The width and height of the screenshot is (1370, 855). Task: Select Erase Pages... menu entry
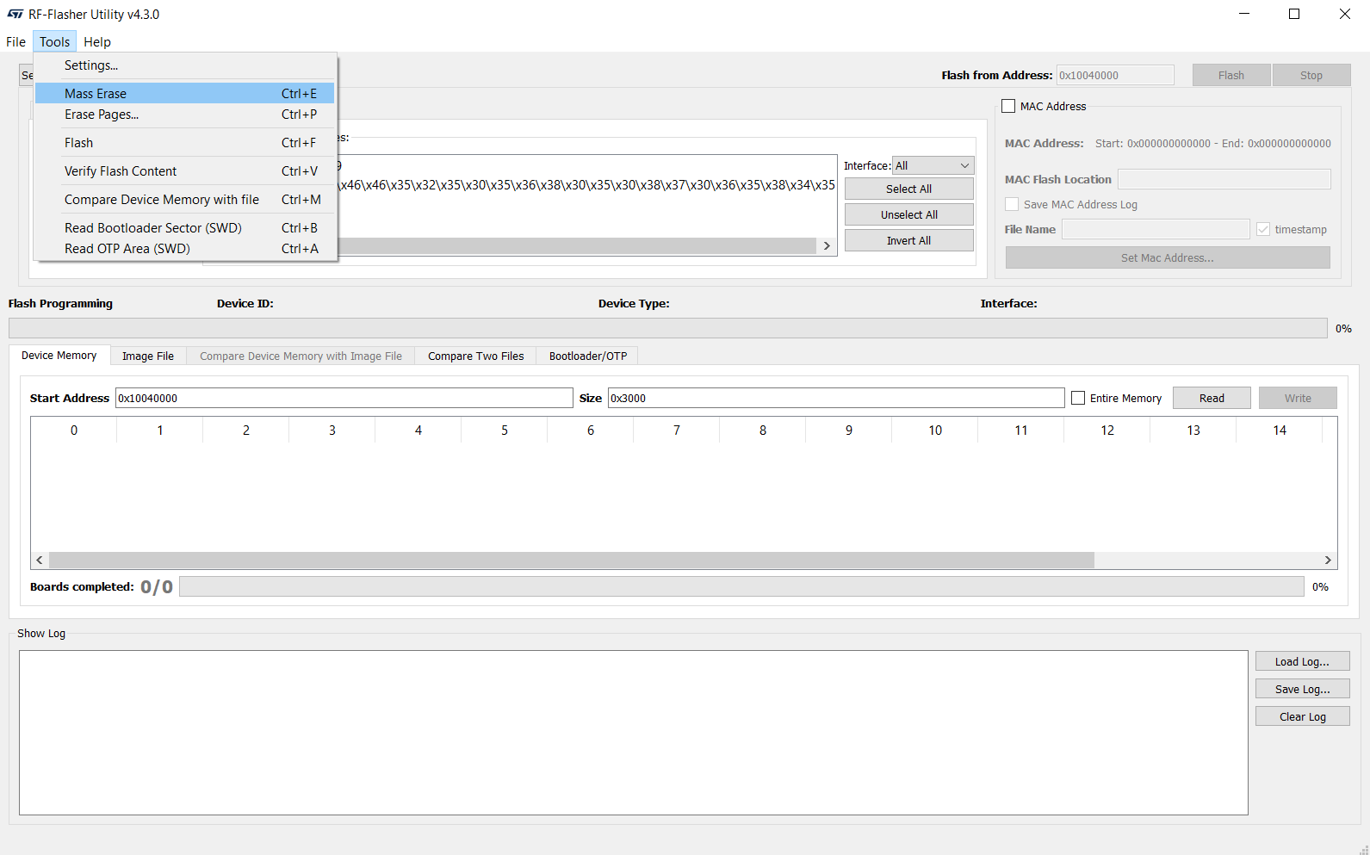[102, 115]
